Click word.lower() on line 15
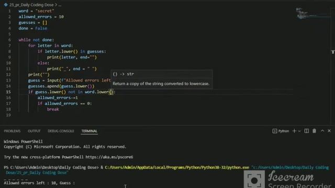 click(99, 92)
